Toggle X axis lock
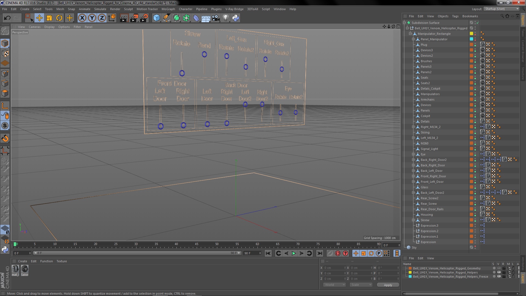 point(82,18)
